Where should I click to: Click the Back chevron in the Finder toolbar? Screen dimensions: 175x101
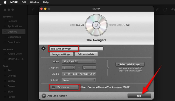pyautogui.click(x=33, y=10)
